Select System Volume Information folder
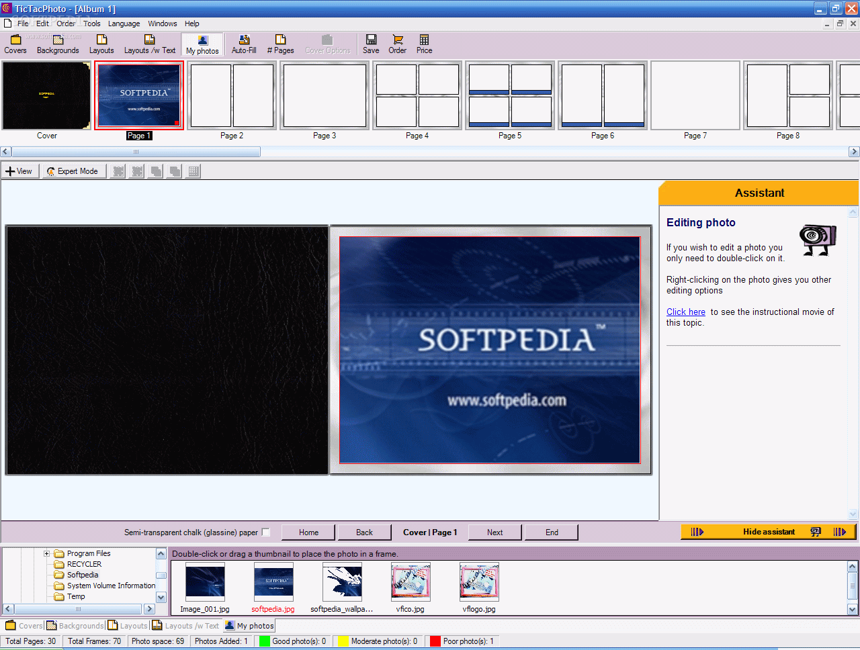 pyautogui.click(x=111, y=586)
